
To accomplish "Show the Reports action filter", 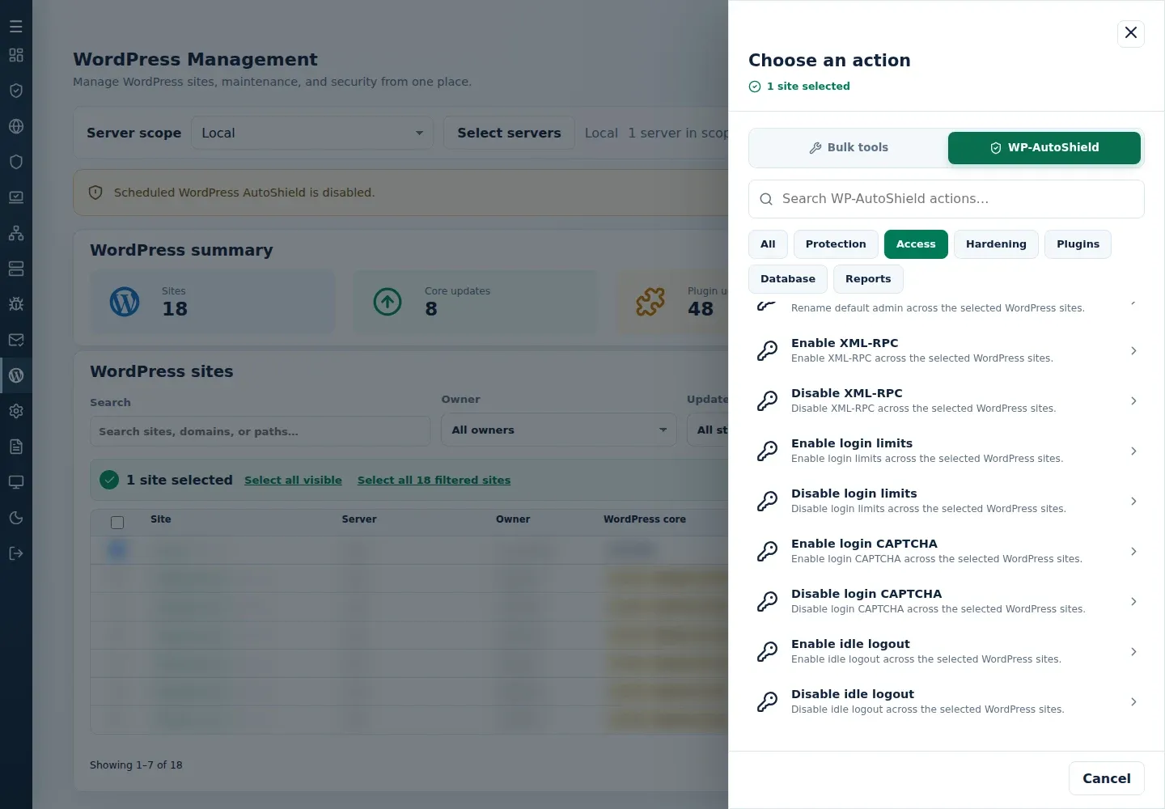I will [x=868, y=279].
